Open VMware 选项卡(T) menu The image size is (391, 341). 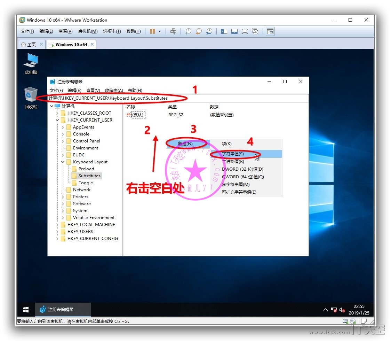coord(112,31)
